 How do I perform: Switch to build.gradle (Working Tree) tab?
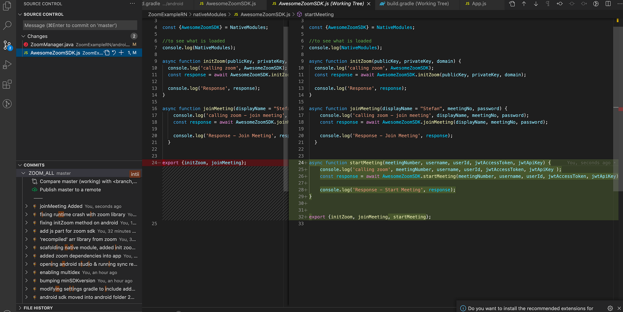417,4
